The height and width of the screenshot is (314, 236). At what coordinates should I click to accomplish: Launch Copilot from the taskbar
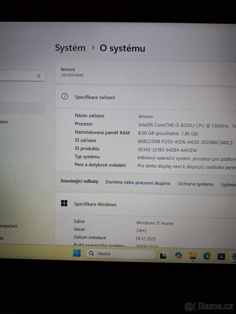point(178,255)
